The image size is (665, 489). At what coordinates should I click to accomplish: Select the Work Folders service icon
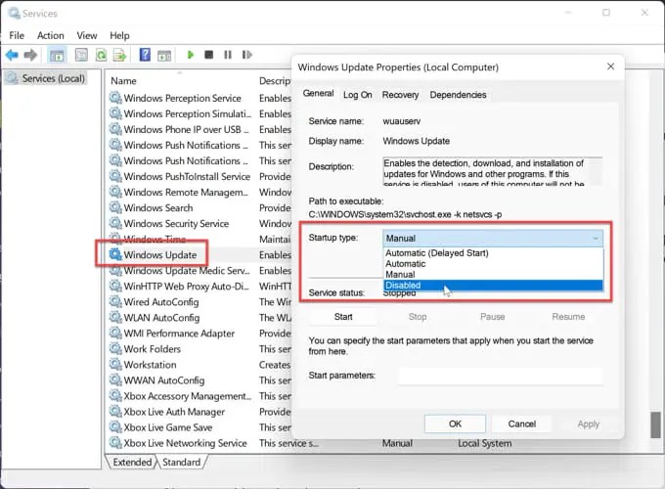tap(115, 348)
